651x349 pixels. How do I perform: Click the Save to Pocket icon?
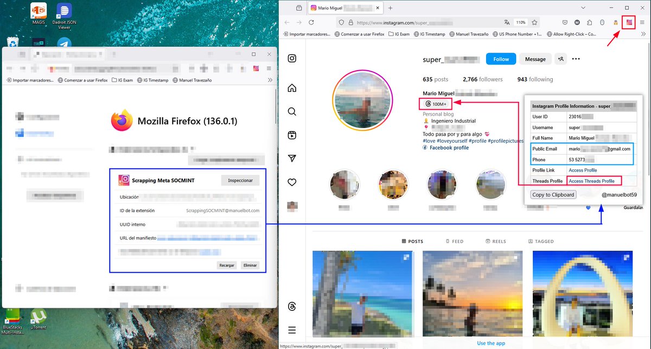coord(565,23)
